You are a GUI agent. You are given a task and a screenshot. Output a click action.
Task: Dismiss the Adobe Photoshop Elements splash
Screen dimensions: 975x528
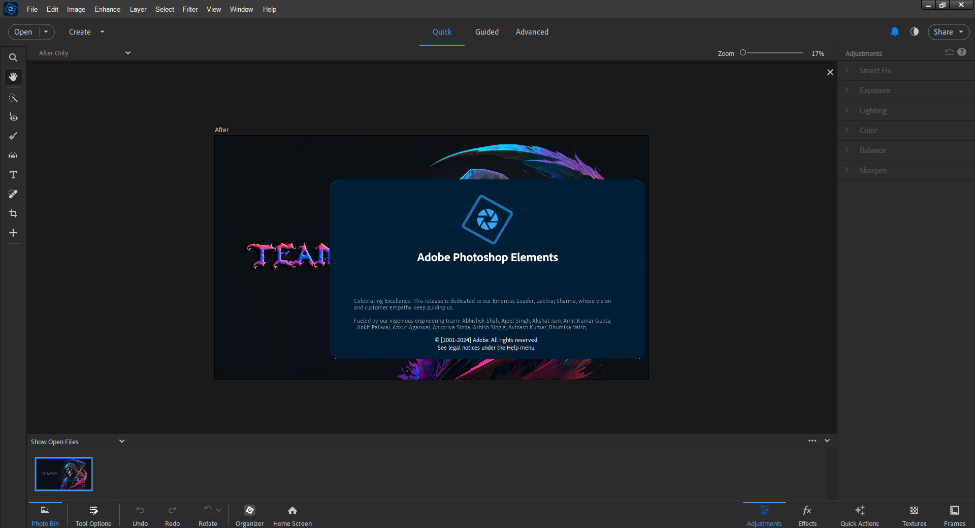pyautogui.click(x=487, y=269)
